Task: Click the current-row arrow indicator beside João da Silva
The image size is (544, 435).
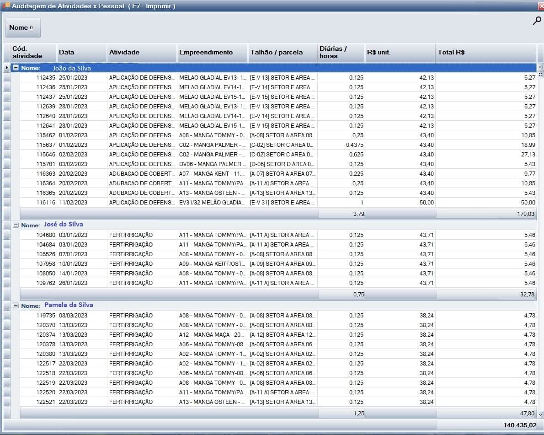Action: [7, 68]
